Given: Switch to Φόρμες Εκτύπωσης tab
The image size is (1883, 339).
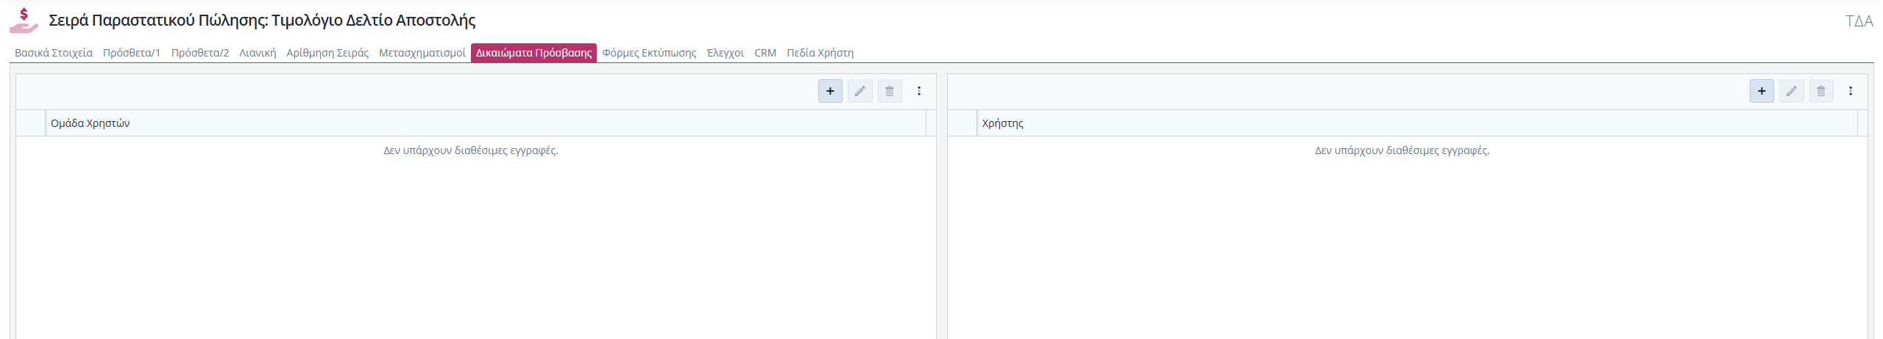Looking at the screenshot, I should point(649,53).
